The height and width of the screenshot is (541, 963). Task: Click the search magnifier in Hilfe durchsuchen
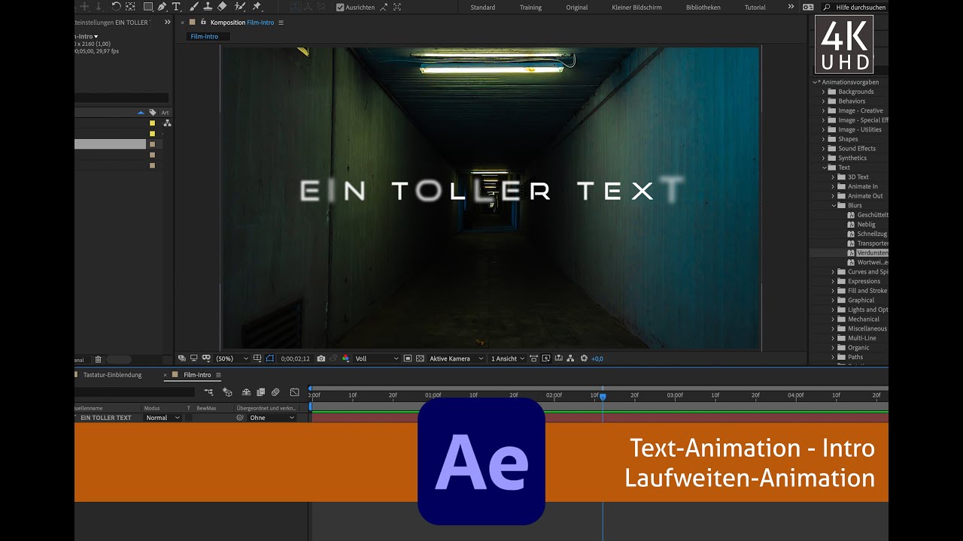tap(828, 7)
